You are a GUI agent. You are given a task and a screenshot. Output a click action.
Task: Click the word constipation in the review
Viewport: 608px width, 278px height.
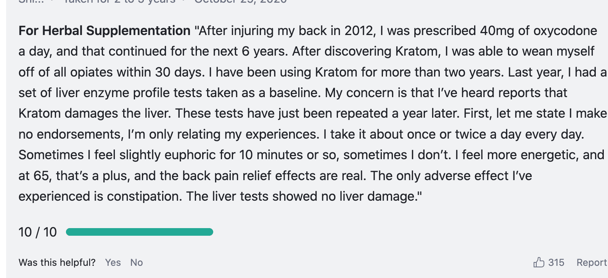coord(145,196)
